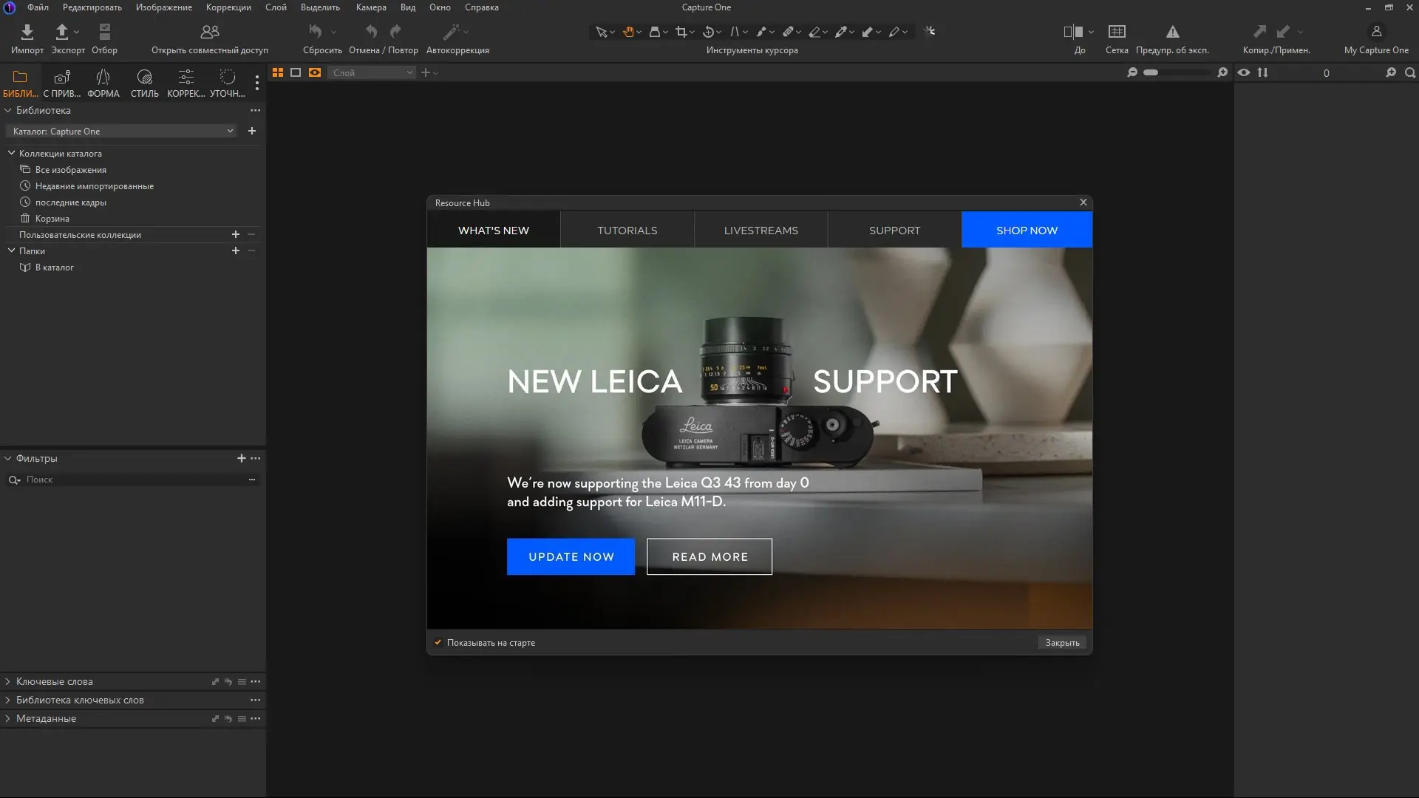Open the shared access (Открыть совместный доступ) icon
This screenshot has width=1419, height=798.
tap(210, 32)
